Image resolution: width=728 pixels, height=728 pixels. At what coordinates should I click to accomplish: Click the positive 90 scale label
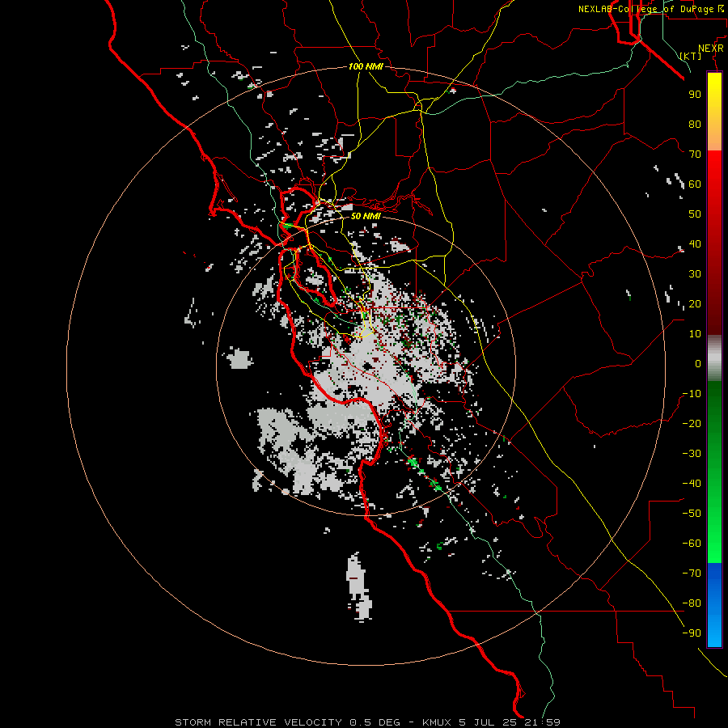[x=695, y=95]
